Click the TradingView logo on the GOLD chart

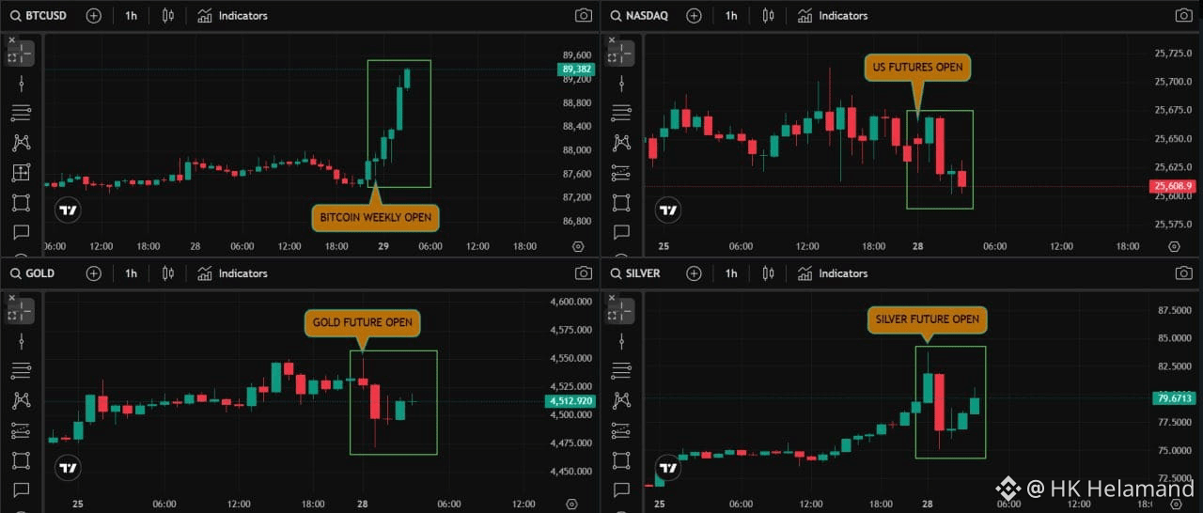pos(68,467)
